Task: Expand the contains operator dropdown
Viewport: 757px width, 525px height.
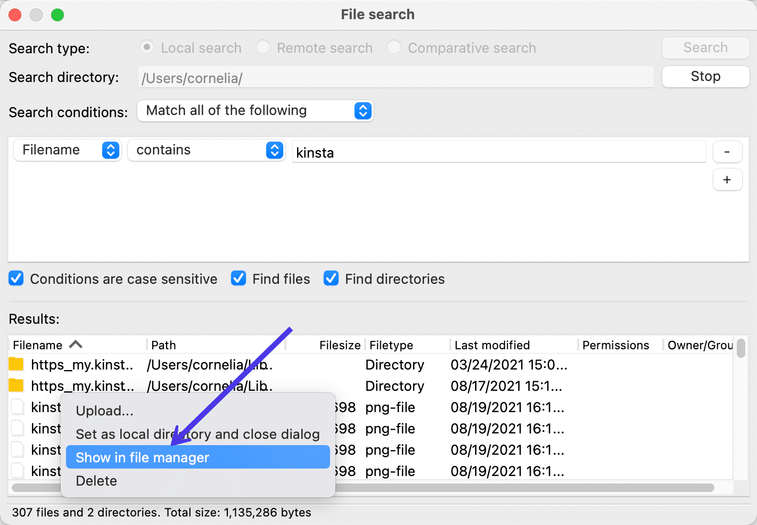Action: [207, 150]
